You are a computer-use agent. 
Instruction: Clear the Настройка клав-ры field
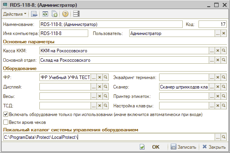click(x=218, y=106)
